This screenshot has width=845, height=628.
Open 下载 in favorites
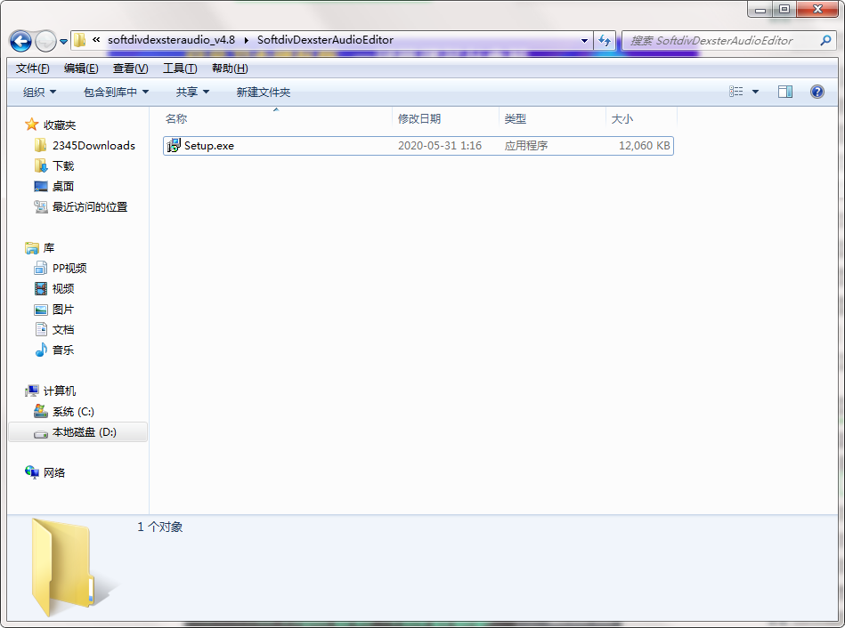pos(63,165)
